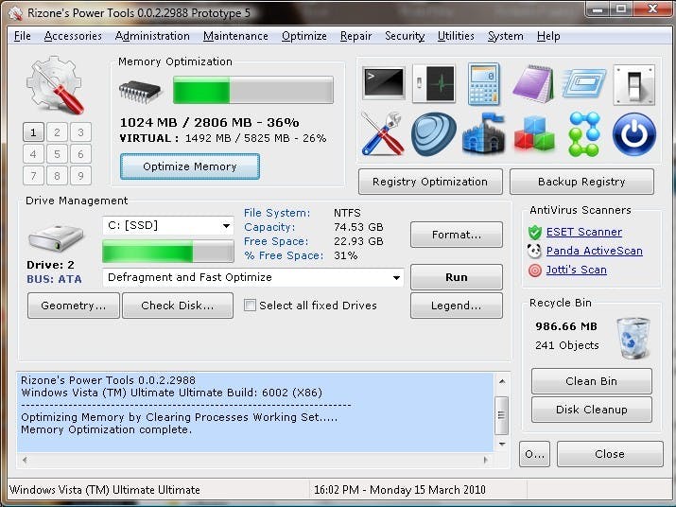Viewport: 676px width, 507px height.
Task: Click the Panda face icon
Action: tap(534, 251)
